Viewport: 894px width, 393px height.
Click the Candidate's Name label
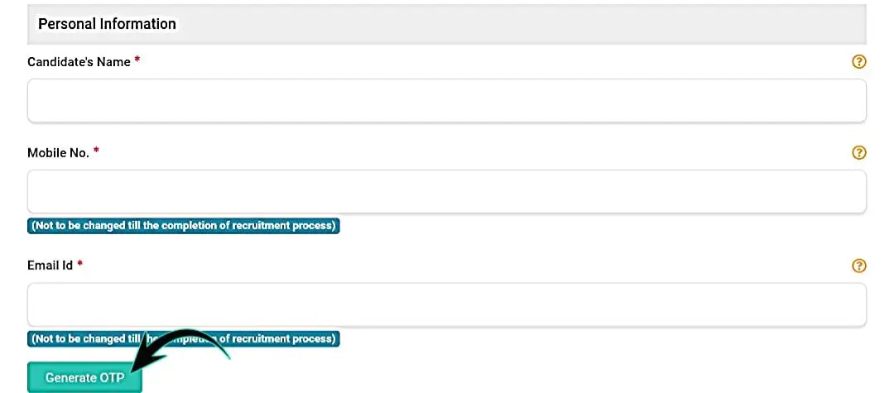click(x=79, y=62)
